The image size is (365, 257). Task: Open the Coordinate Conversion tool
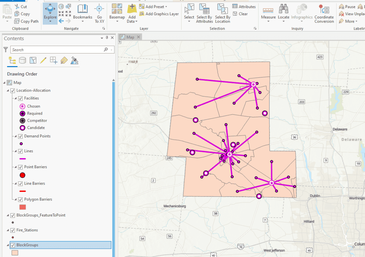pyautogui.click(x=324, y=14)
